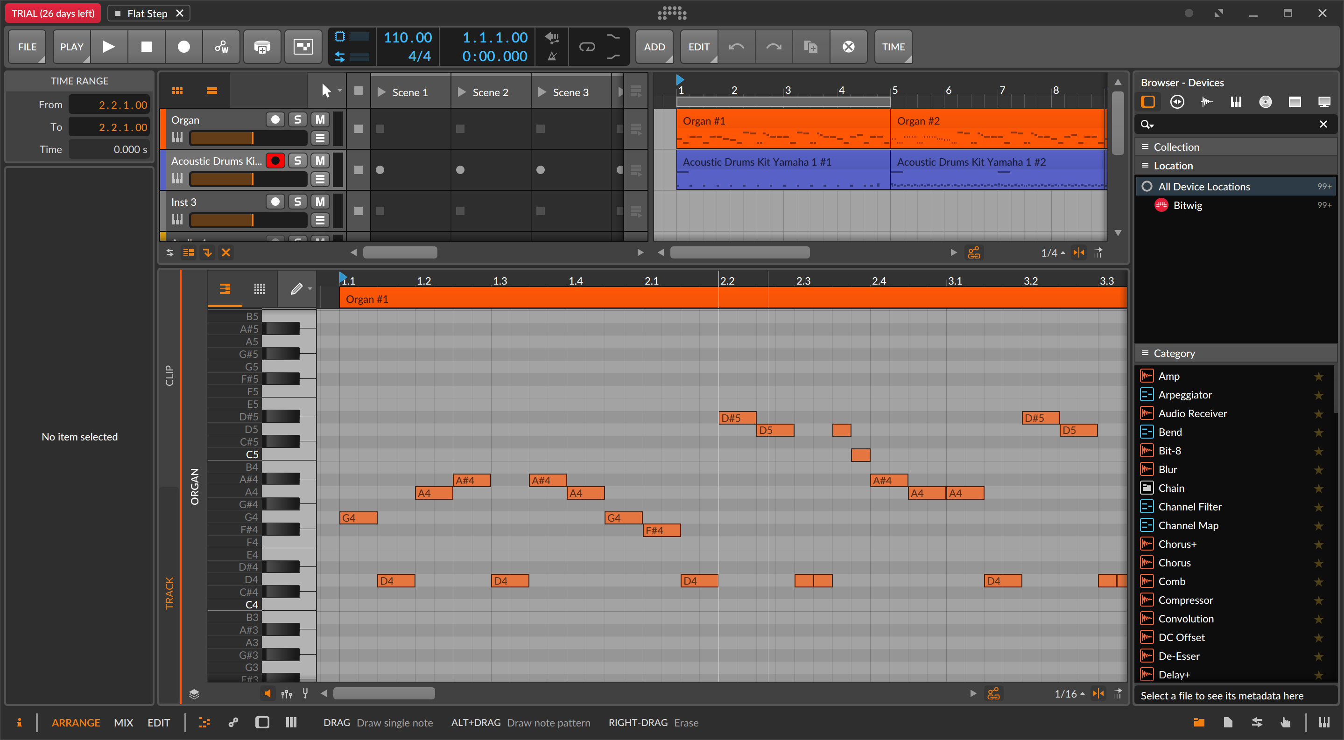
Task: Select the Organ #2 arranger clip
Action: 998,128
